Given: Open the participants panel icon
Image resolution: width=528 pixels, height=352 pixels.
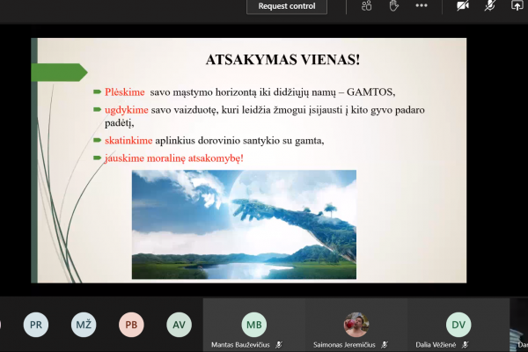Looking at the screenshot, I should (366, 6).
